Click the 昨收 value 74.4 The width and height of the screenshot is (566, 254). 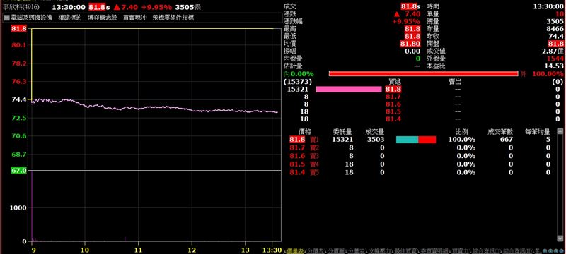pyautogui.click(x=557, y=37)
